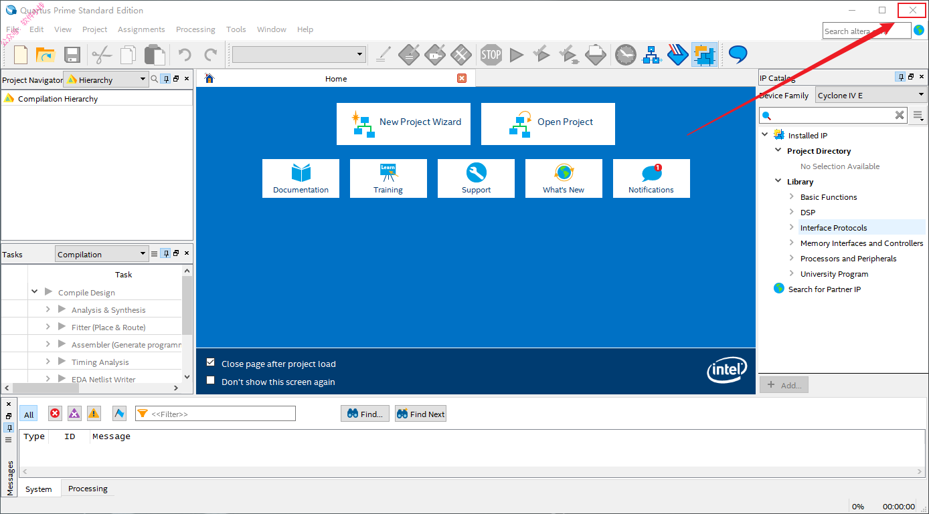
Task: Open the Tools menu
Action: tap(236, 29)
